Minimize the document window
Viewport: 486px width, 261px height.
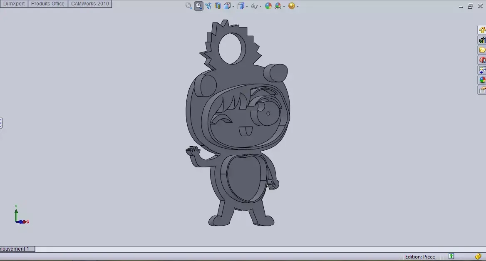(x=461, y=7)
